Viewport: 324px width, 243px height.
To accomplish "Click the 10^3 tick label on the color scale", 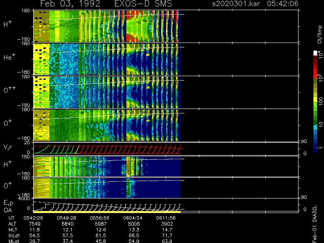I will coord(320,78).
